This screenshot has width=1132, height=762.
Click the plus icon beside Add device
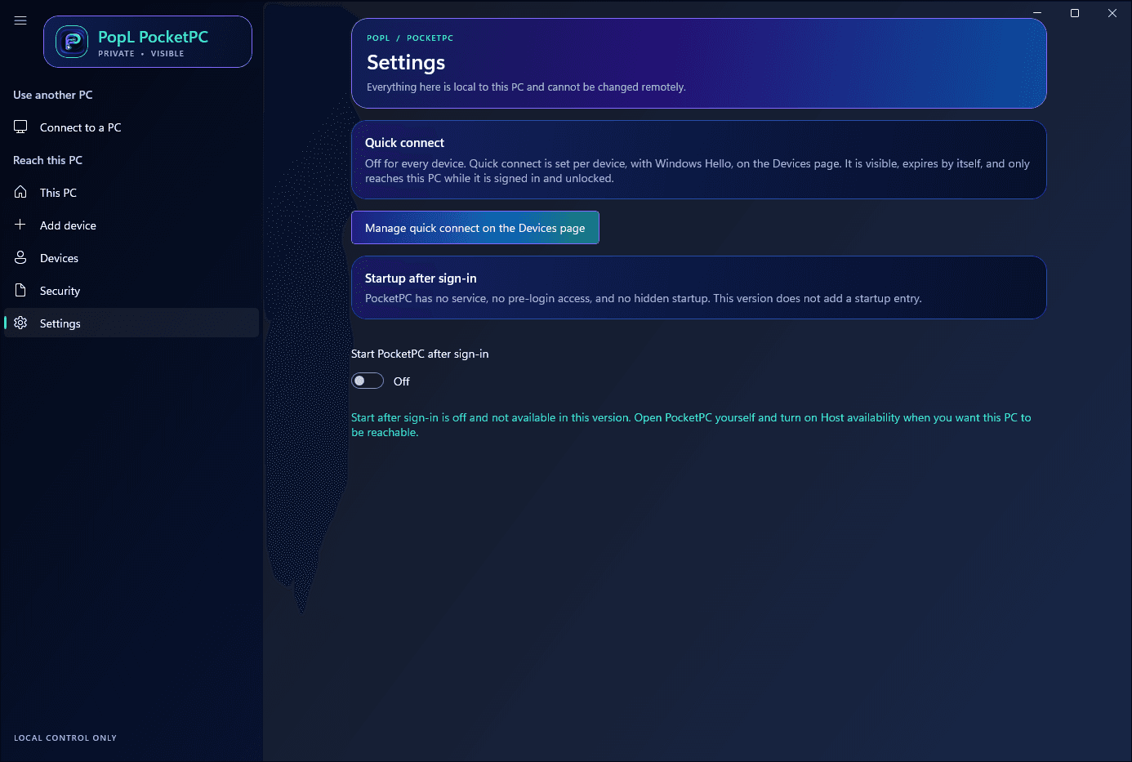(x=20, y=225)
